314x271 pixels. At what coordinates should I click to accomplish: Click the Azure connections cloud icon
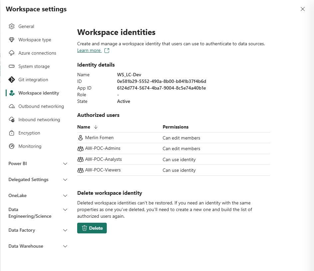tap(12, 53)
